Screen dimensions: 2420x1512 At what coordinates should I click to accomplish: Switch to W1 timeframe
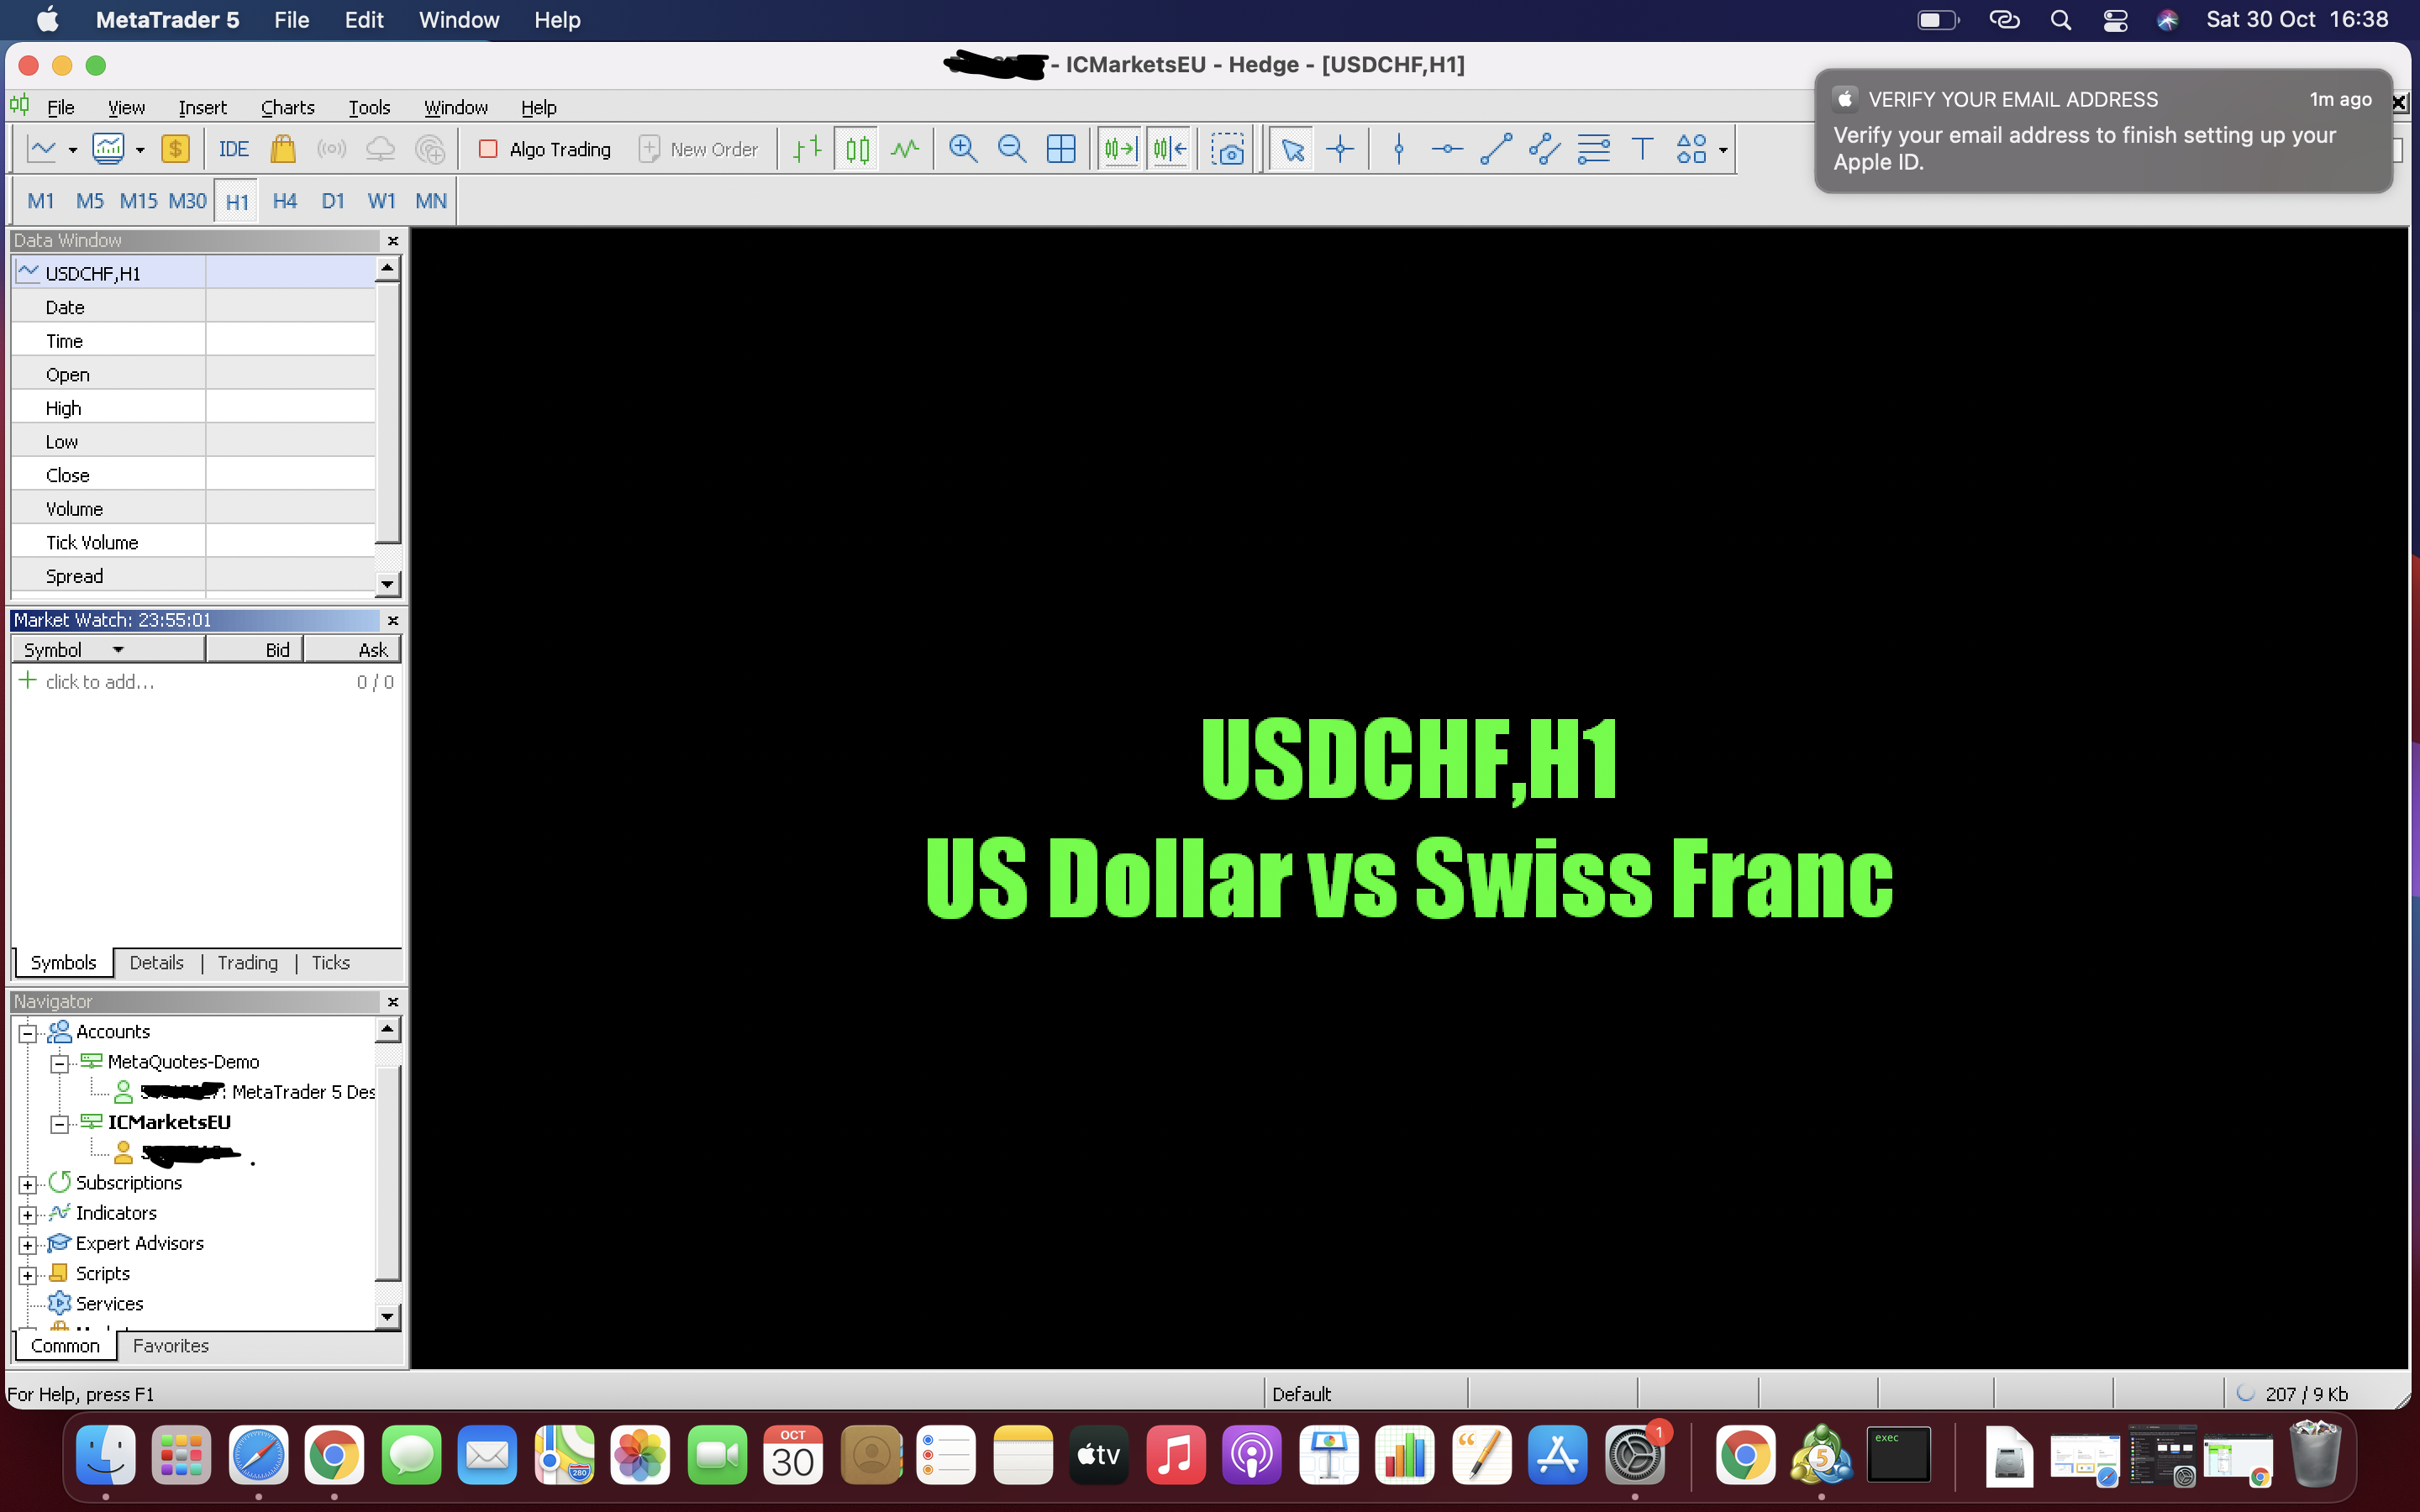(x=381, y=201)
